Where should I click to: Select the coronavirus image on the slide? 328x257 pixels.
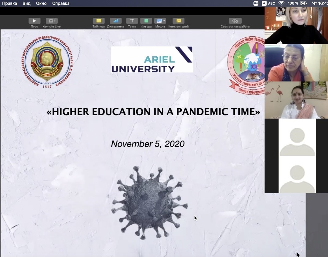coord(150,203)
